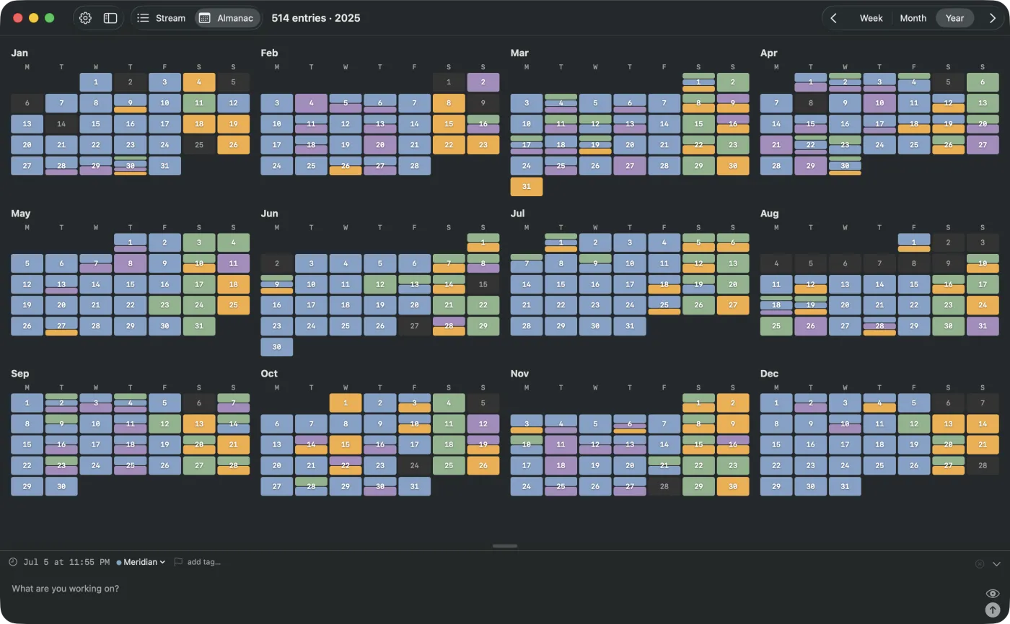Select the Month range tab
The width and height of the screenshot is (1010, 624).
point(913,18)
